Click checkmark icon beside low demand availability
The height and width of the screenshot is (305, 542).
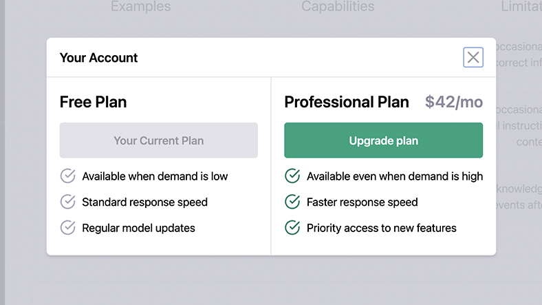click(x=67, y=176)
